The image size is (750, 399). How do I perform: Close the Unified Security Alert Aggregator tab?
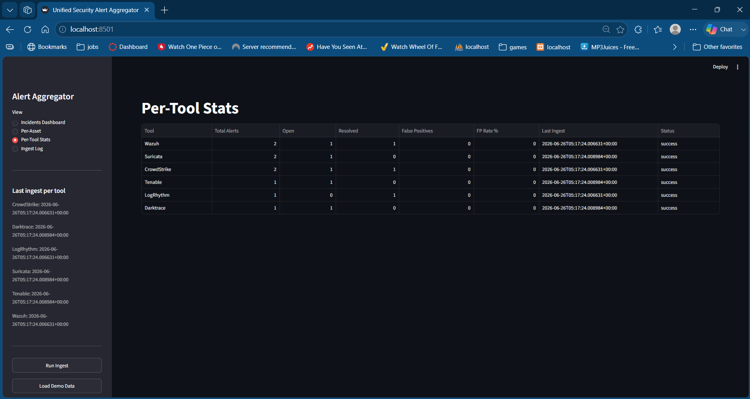click(147, 10)
